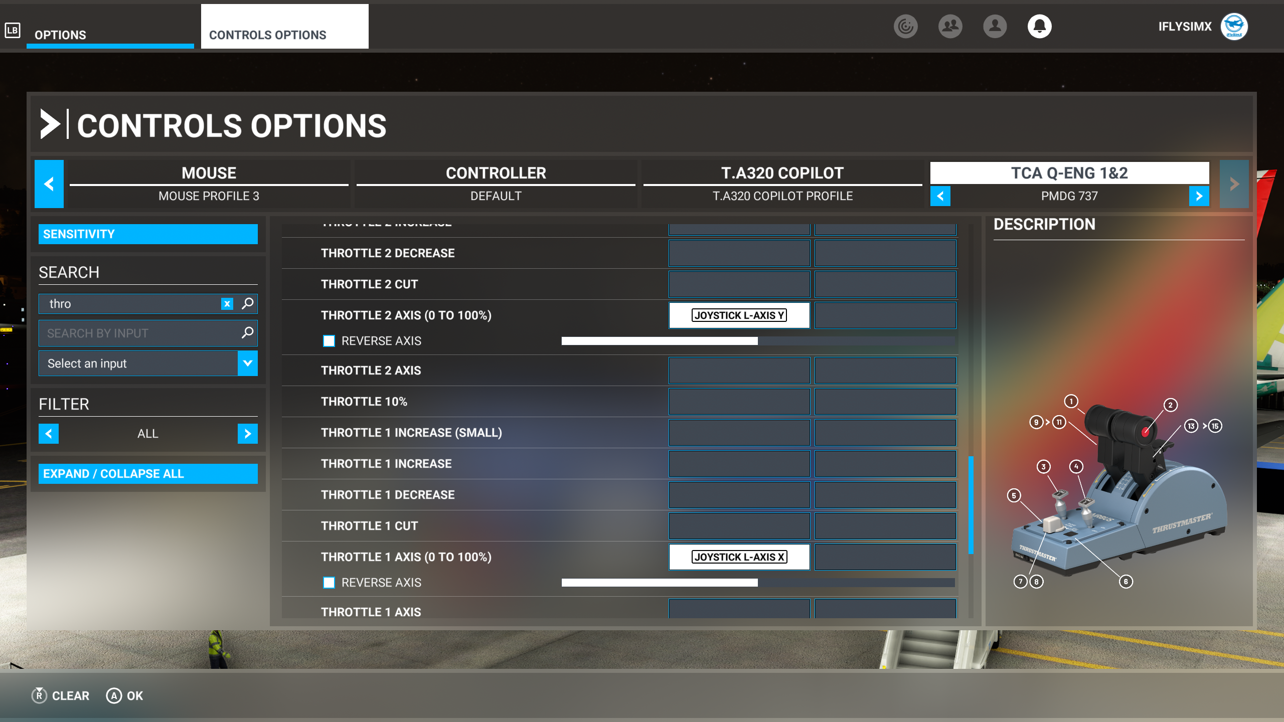Click the Throttle 2 axis level bar

click(758, 341)
